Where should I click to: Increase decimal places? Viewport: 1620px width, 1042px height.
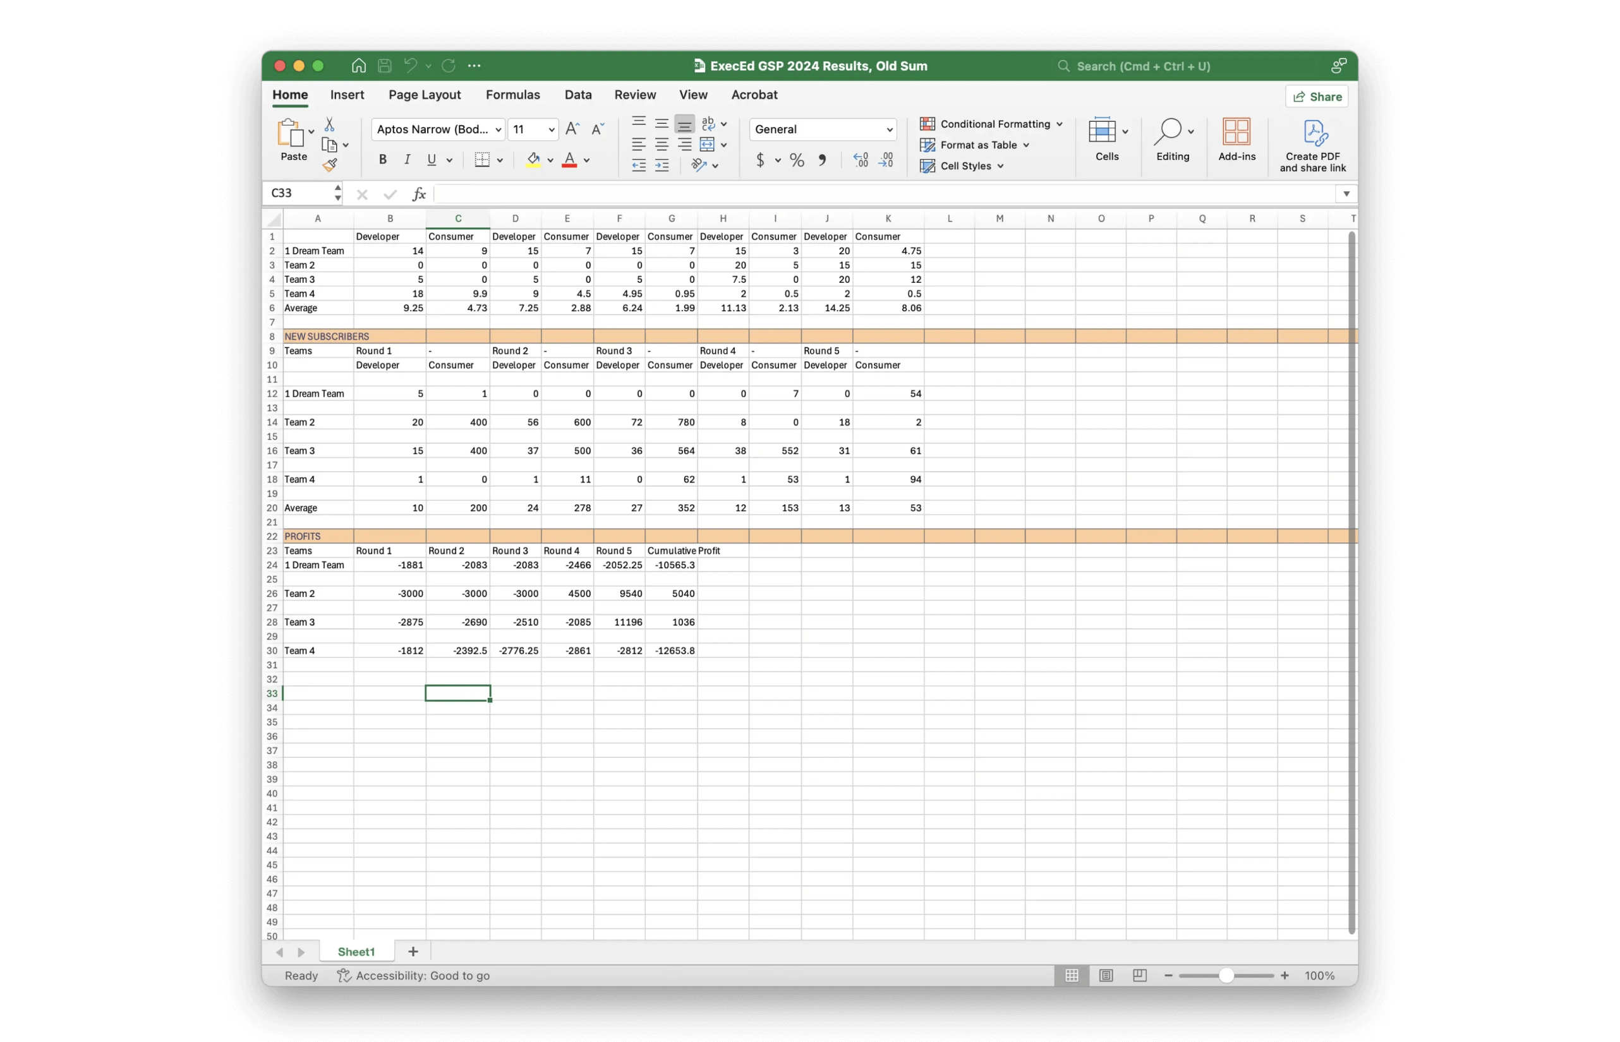click(x=860, y=160)
